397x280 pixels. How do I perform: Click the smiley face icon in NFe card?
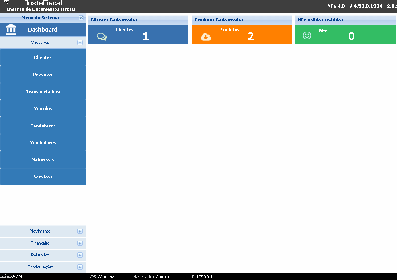click(307, 35)
